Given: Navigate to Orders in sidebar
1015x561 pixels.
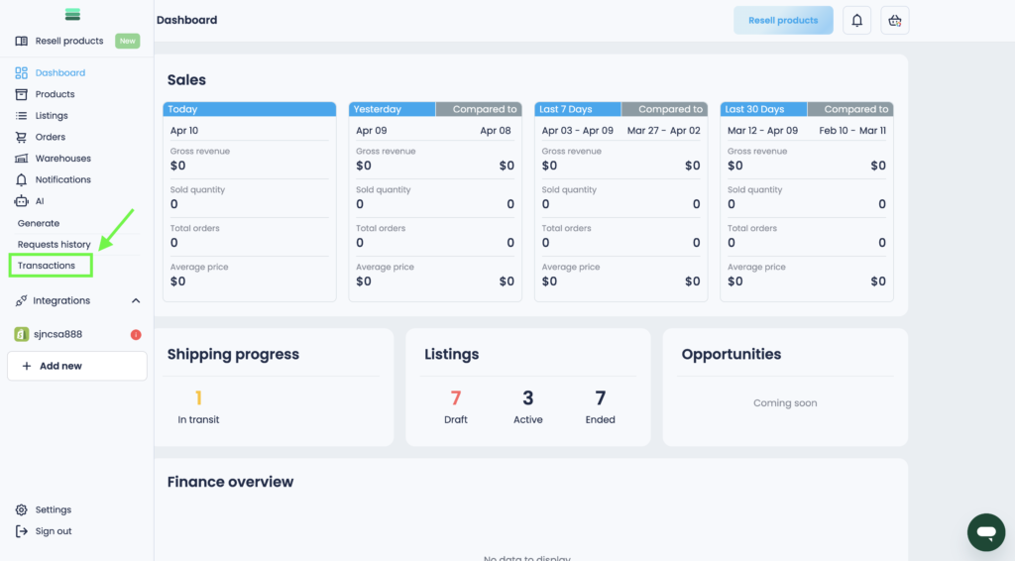Looking at the screenshot, I should coord(50,137).
